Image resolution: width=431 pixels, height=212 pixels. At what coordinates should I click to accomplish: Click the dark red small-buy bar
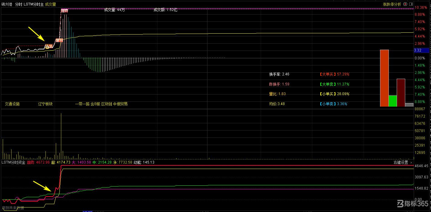[401, 93]
